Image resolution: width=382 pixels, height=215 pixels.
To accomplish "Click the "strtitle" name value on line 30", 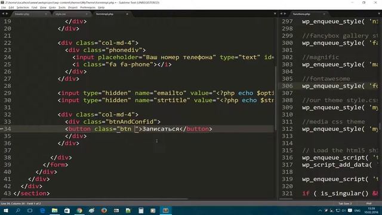I will click(172, 100).
